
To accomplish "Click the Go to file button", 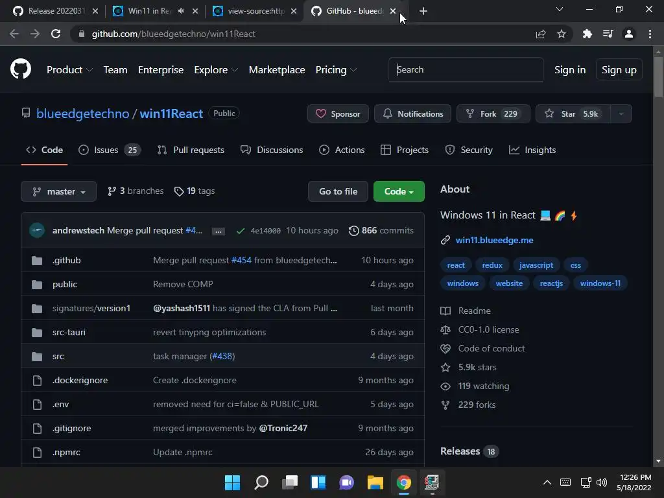I will coord(338,191).
